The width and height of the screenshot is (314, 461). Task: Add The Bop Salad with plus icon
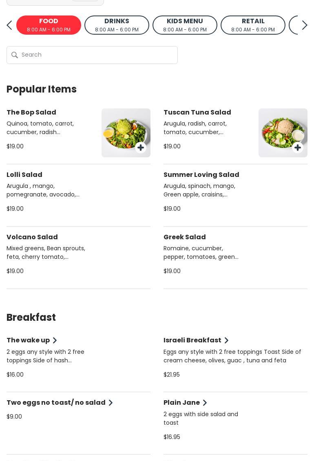point(141,148)
